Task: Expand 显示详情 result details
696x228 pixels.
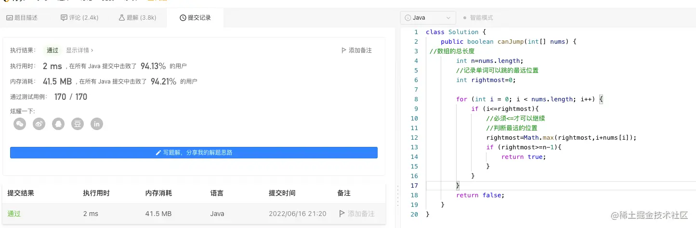Action: [79, 50]
